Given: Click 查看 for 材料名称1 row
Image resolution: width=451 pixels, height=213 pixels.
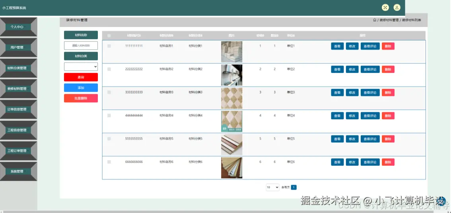Looking at the screenshot, I should (337, 46).
